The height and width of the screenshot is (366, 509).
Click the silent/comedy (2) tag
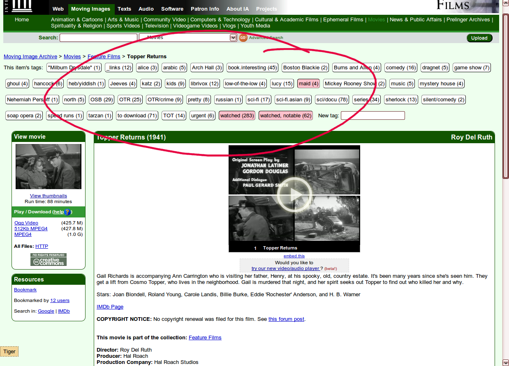(444, 100)
